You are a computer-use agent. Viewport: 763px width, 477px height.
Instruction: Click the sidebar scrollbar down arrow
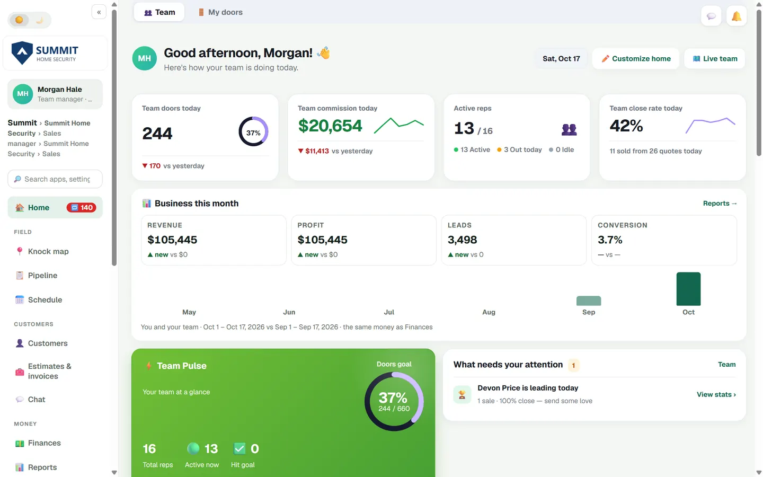pyautogui.click(x=114, y=472)
